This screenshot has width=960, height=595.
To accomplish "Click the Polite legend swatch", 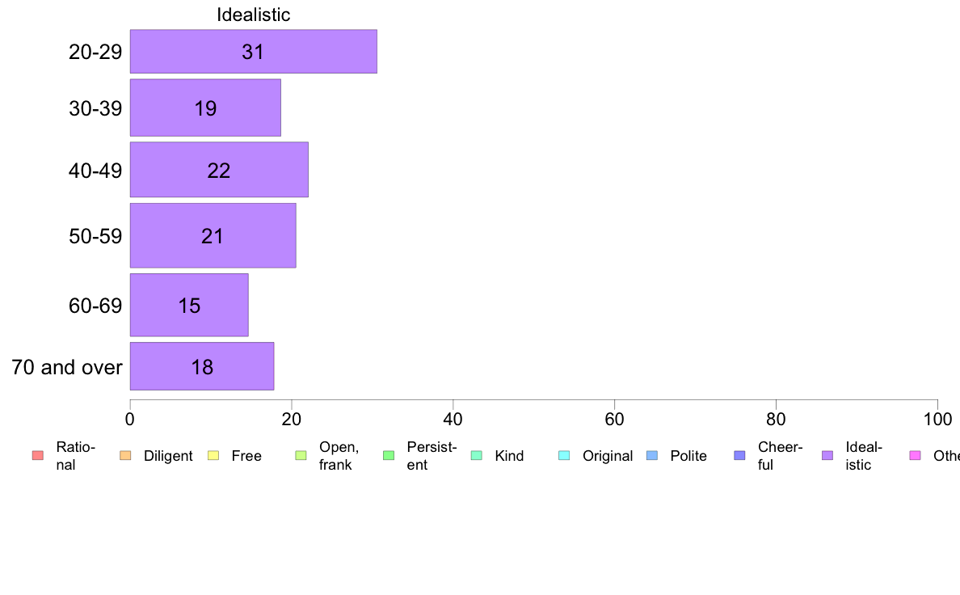I will [x=652, y=455].
